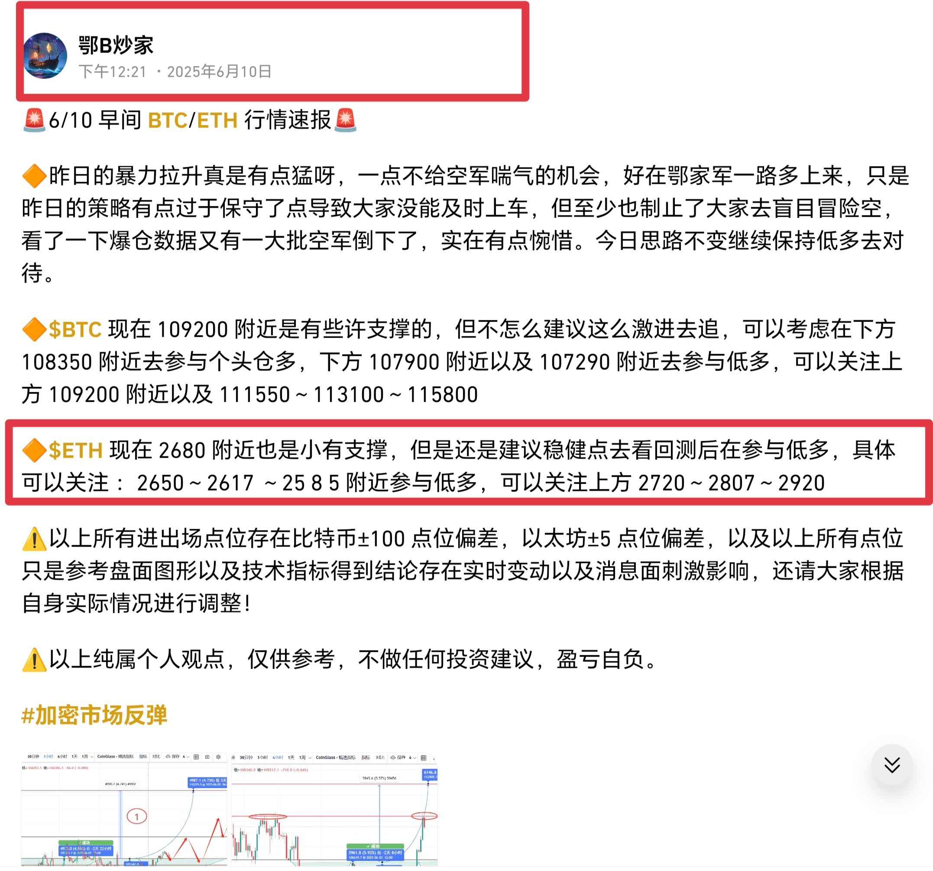Click the warning icon before 以上所有进出场点位
The height and width of the screenshot is (871, 933).
click(34, 539)
